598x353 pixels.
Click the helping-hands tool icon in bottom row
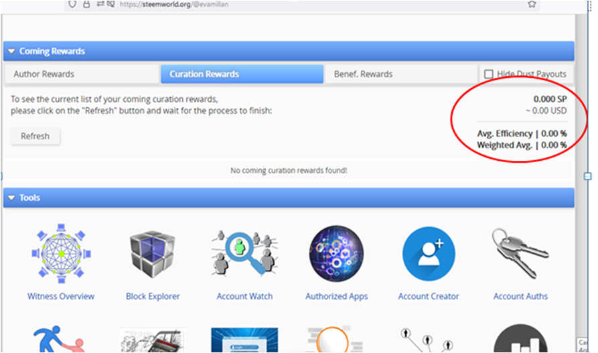point(60,339)
